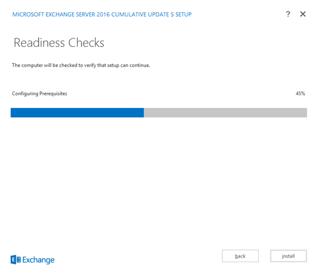Click the Configuring Prerequisites status text
The image size is (314, 275).
(x=39, y=93)
